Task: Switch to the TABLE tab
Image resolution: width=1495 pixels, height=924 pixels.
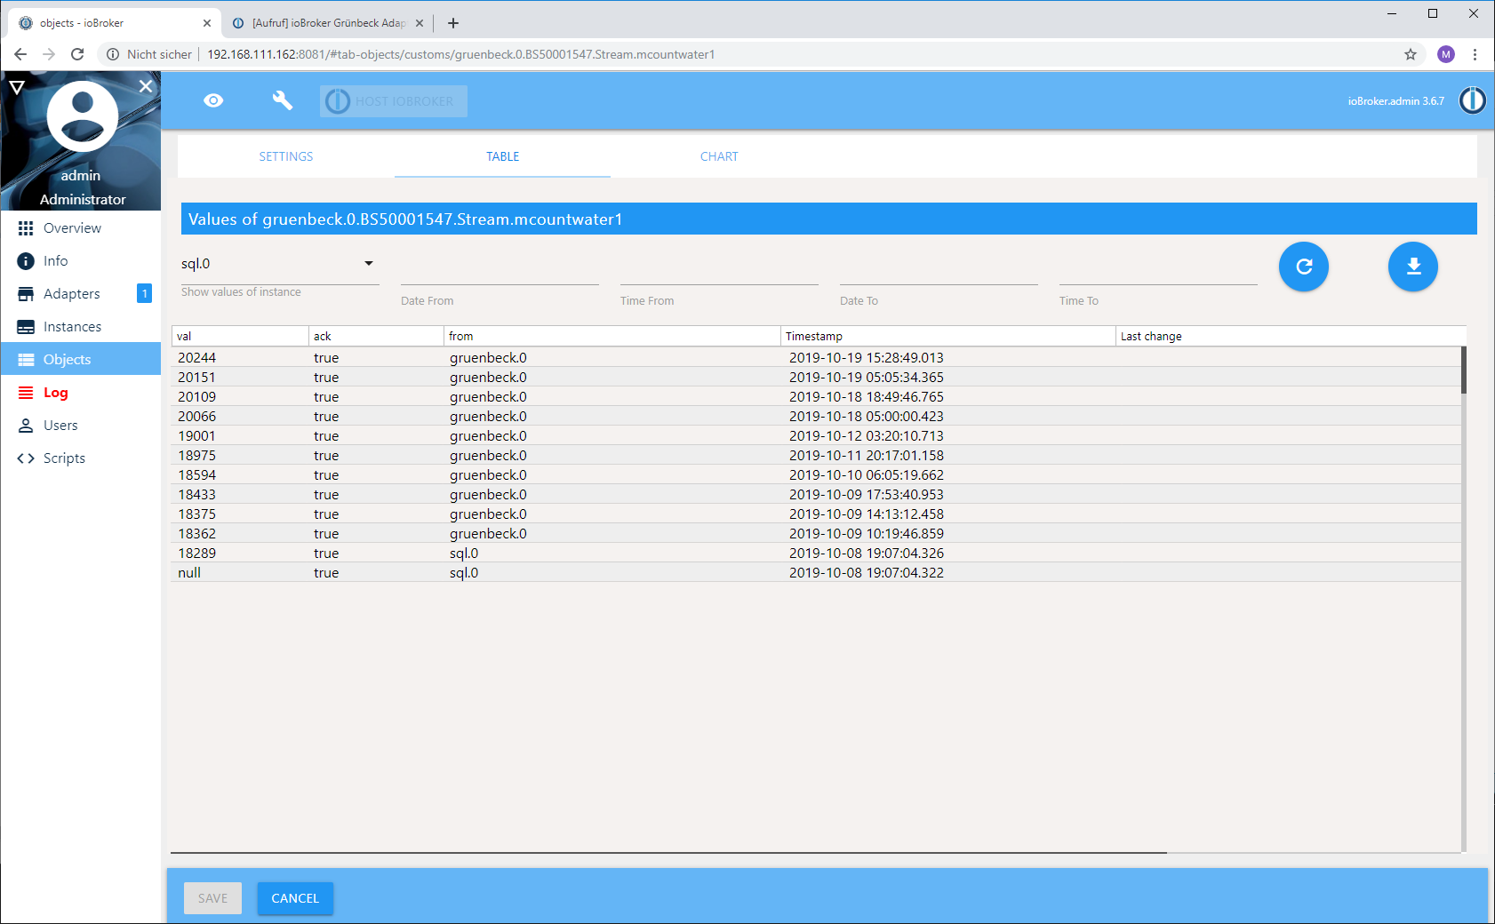Action: (502, 156)
